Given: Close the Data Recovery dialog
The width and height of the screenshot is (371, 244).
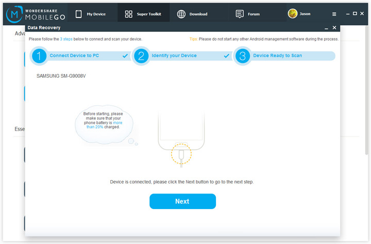Looking at the screenshot, I should (x=334, y=28).
